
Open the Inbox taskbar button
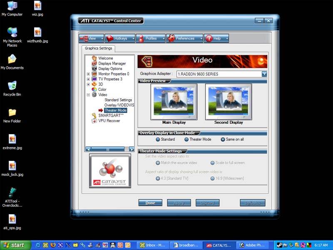[153, 245]
